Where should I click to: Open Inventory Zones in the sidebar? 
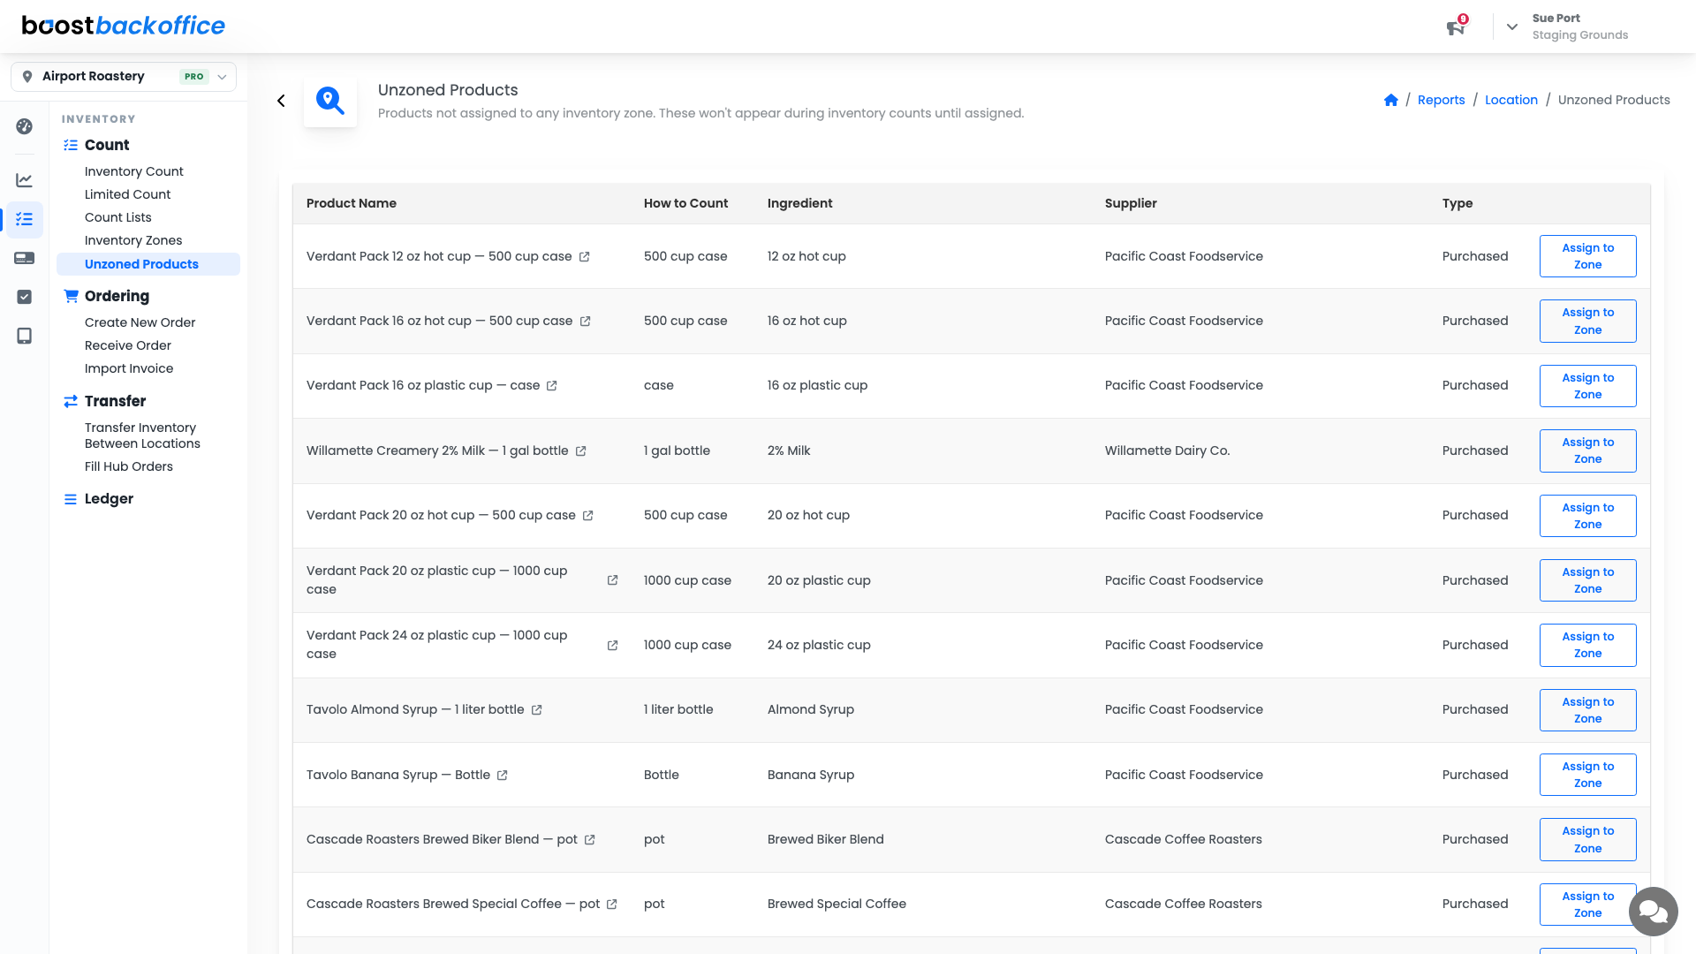133,240
